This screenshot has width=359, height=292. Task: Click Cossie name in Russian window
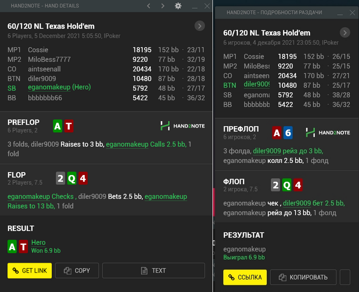click(x=254, y=56)
